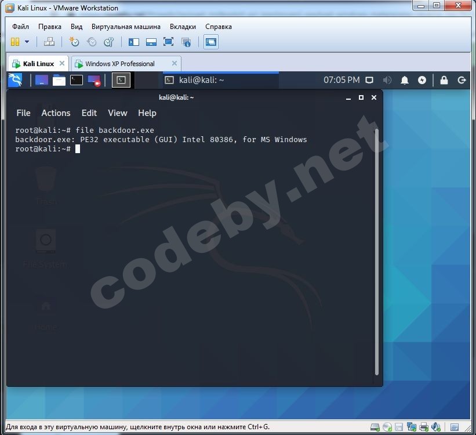
Task: Open the Файл menu
Action: pos(20,27)
